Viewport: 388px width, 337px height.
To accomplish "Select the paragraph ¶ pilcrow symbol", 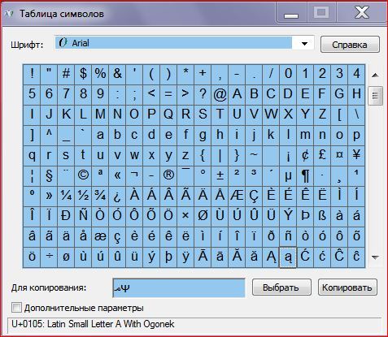I will (305, 175).
